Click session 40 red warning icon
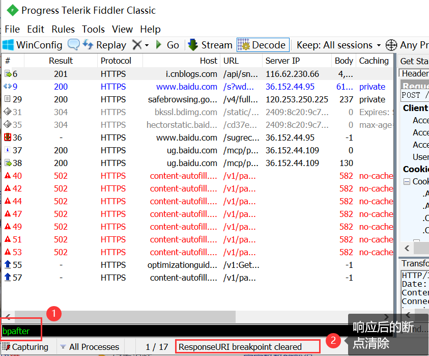This screenshot has width=429, height=356. pos(8,175)
